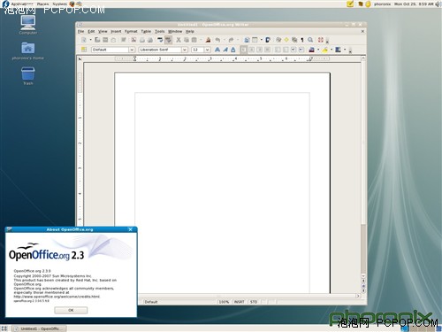
Task: Expand the font size 12 dropdown
Action: point(208,50)
